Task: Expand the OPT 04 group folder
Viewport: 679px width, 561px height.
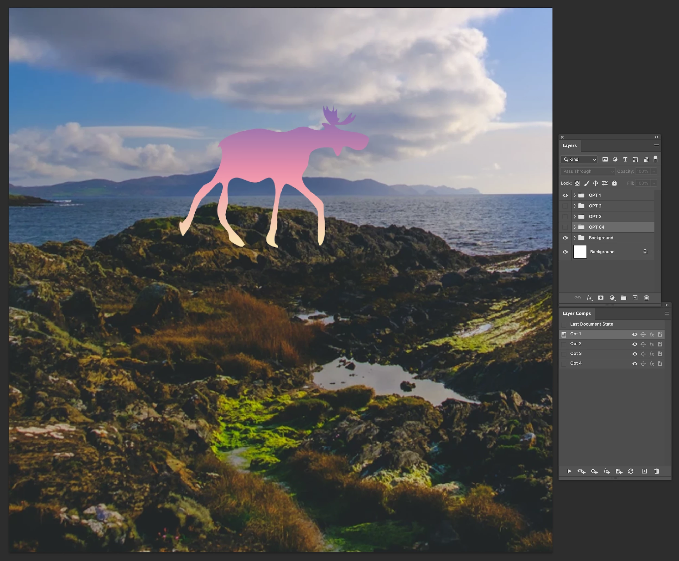Action: (575, 227)
